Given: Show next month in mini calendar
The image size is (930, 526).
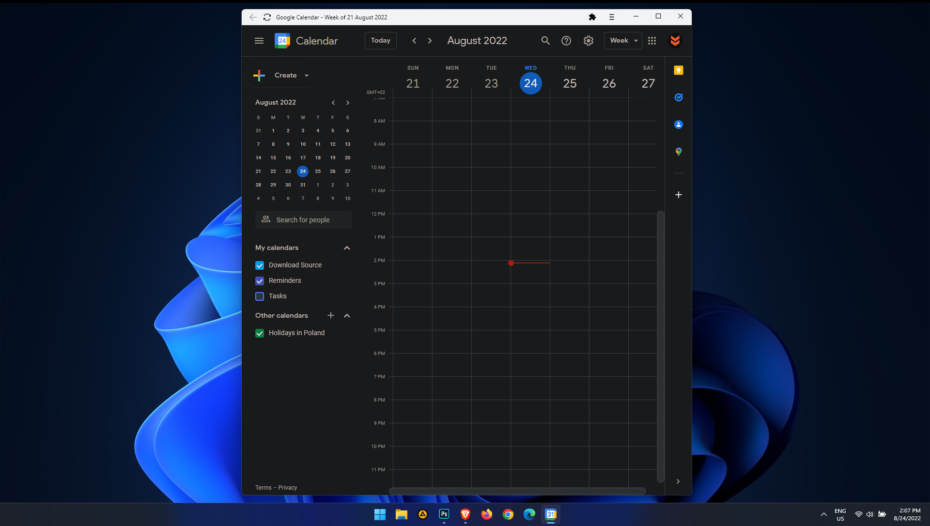Looking at the screenshot, I should point(348,103).
